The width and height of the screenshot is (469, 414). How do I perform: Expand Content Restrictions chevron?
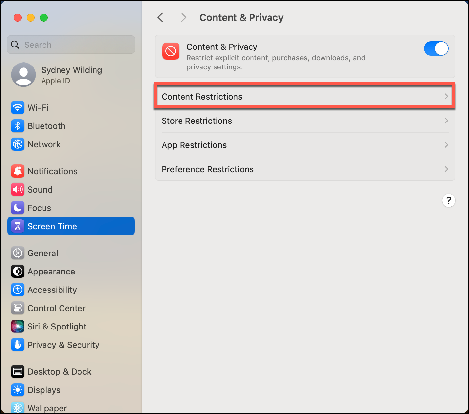point(446,97)
